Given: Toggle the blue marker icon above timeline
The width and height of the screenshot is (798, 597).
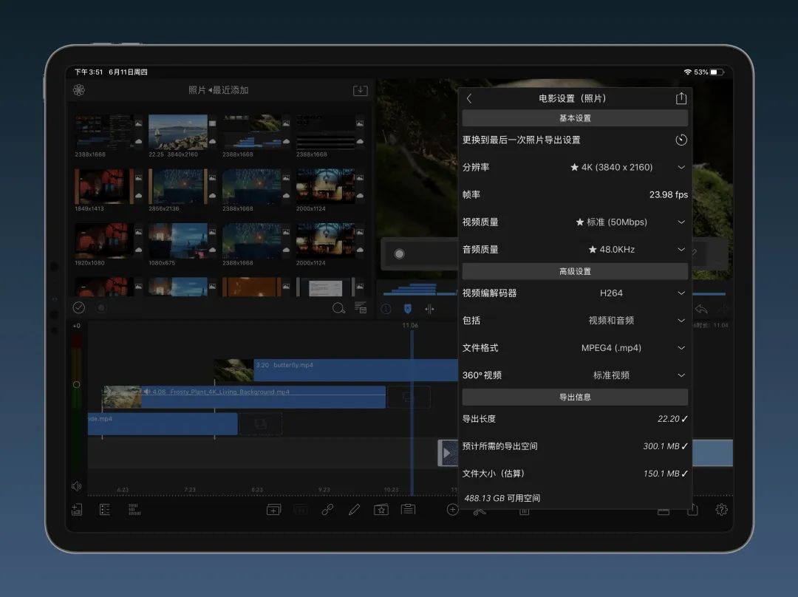Looking at the screenshot, I should pyautogui.click(x=407, y=309).
